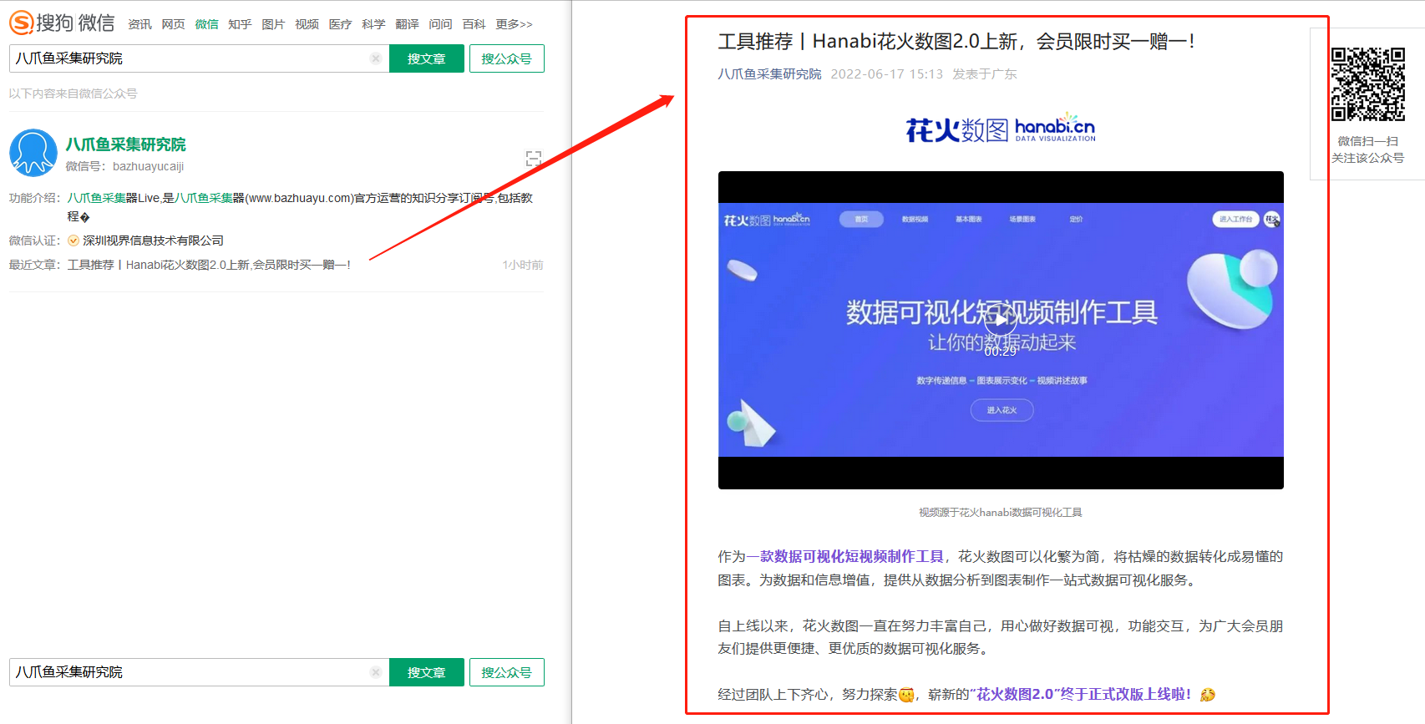Open the 科学 tab
The width and height of the screenshot is (1425, 724).
coord(373,24)
